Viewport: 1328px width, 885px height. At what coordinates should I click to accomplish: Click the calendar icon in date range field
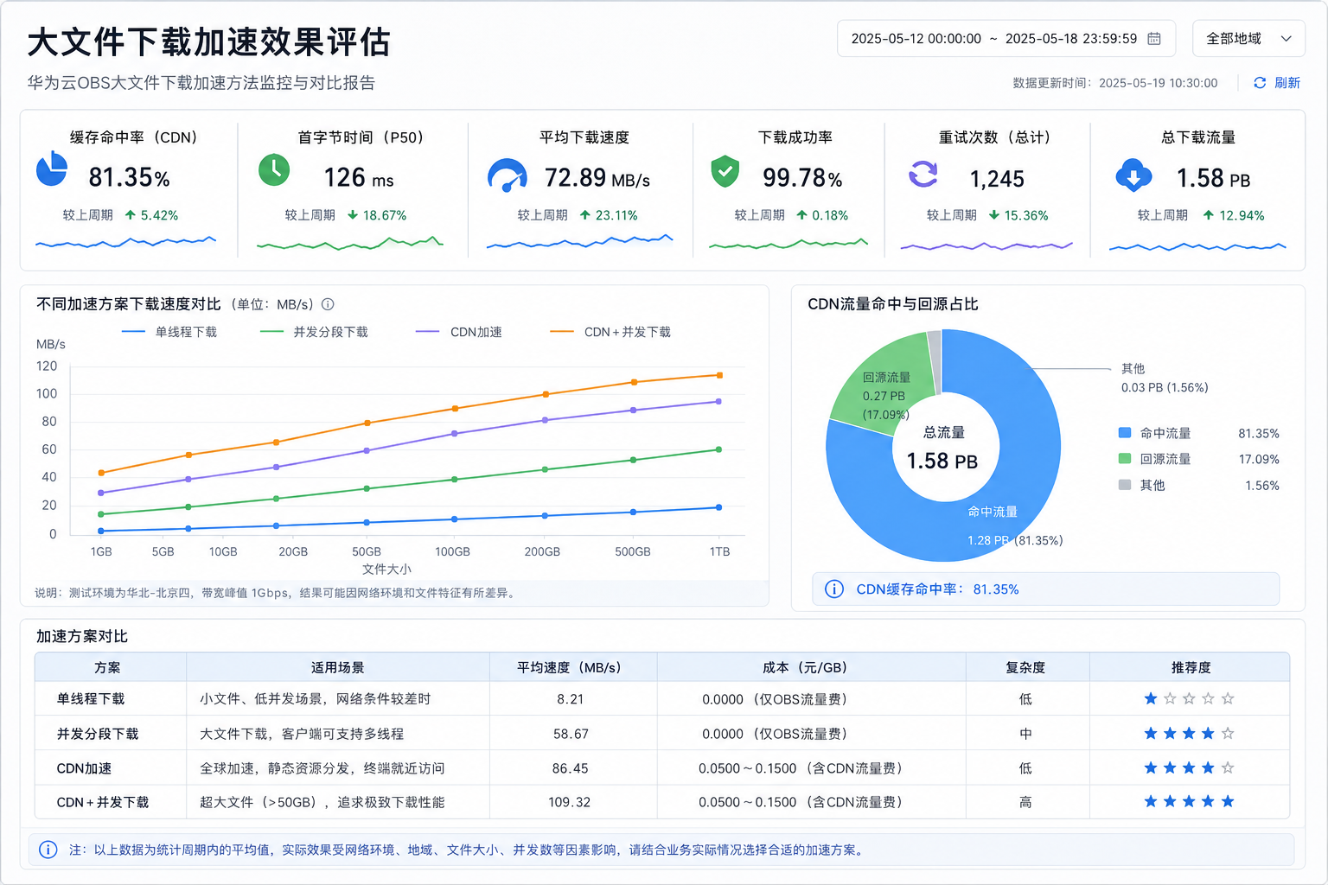click(x=1153, y=39)
